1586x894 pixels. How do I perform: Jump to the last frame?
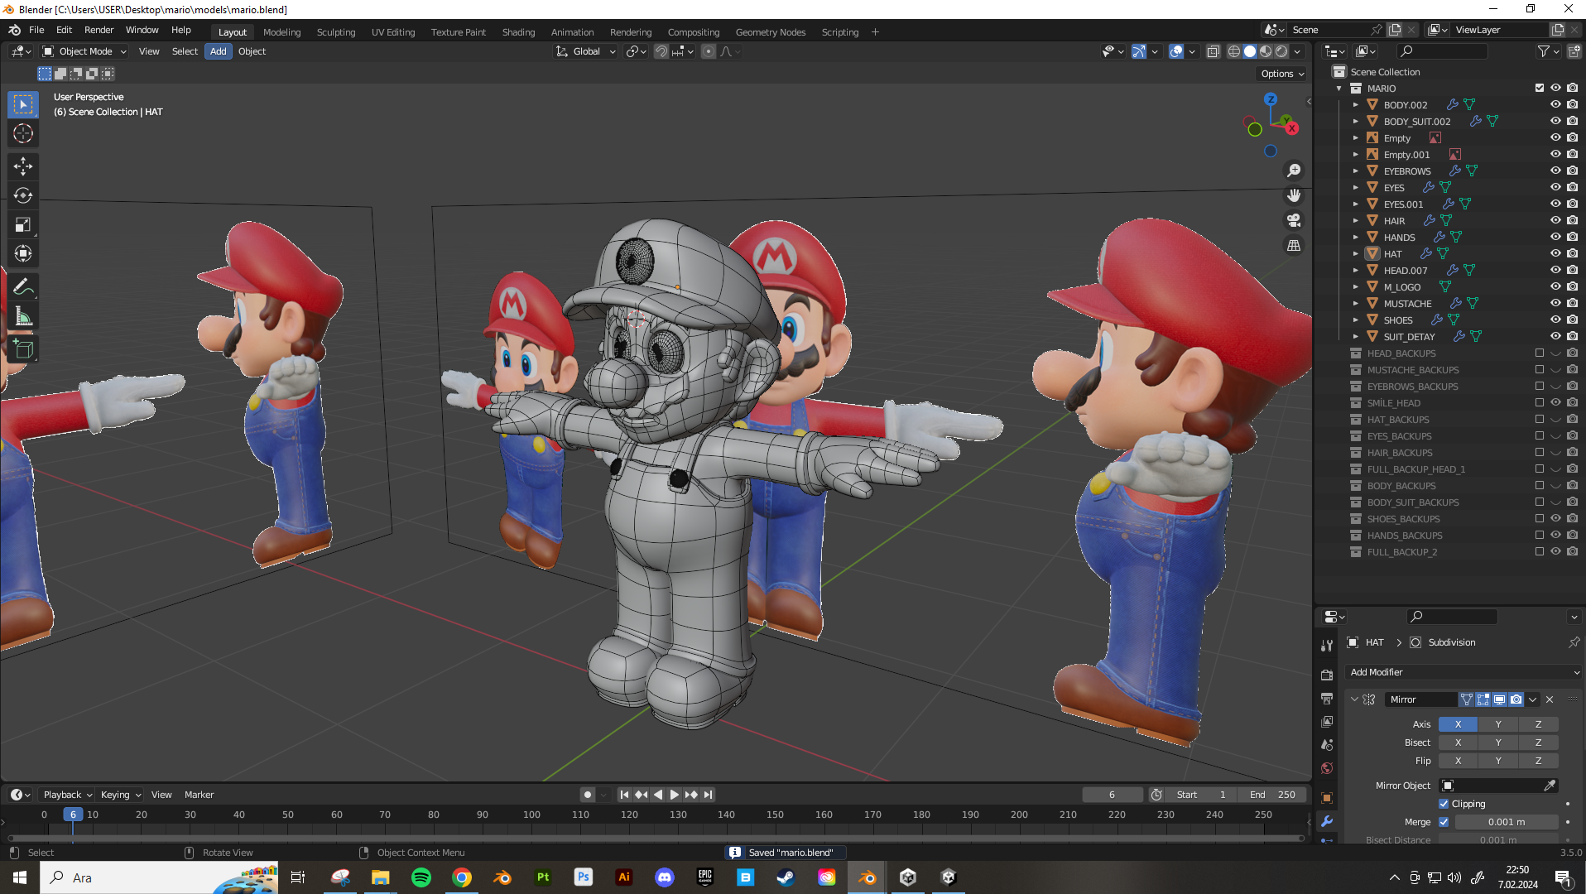coord(708,795)
